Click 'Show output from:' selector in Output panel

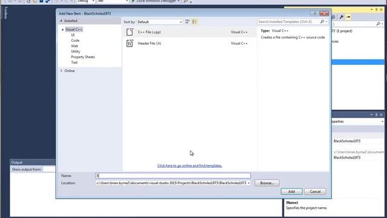tap(49, 170)
